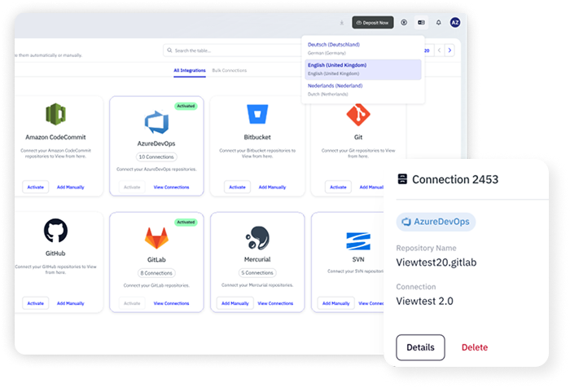The width and height of the screenshot is (570, 388).
Task: Add Amazon CodeCommit manually
Action: click(x=71, y=187)
